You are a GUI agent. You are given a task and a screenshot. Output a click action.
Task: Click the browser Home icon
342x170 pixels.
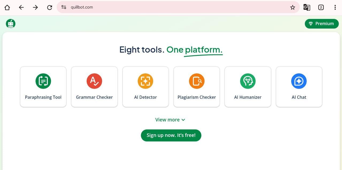point(7,7)
